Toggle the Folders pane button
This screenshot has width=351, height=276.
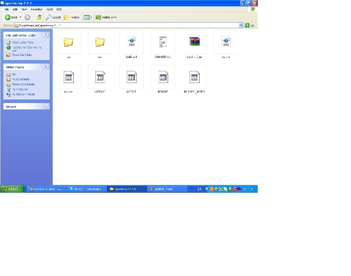71,17
